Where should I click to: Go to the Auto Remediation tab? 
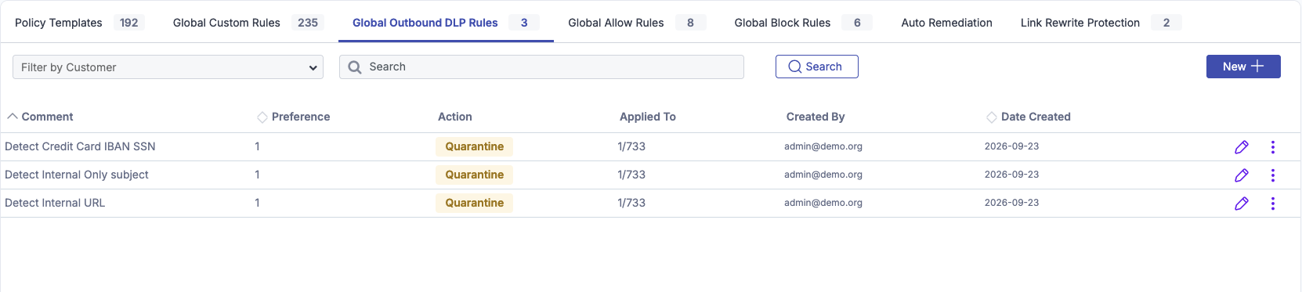click(946, 23)
